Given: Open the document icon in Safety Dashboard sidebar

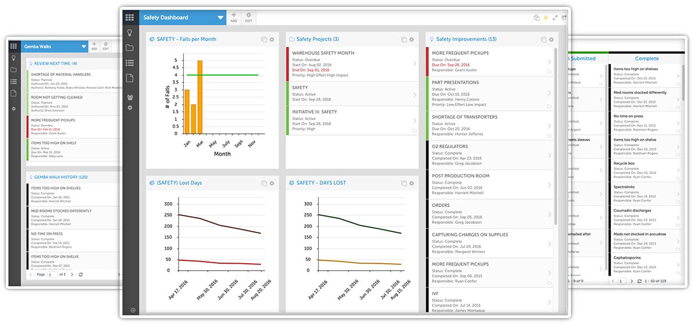Looking at the screenshot, I should click(130, 78).
